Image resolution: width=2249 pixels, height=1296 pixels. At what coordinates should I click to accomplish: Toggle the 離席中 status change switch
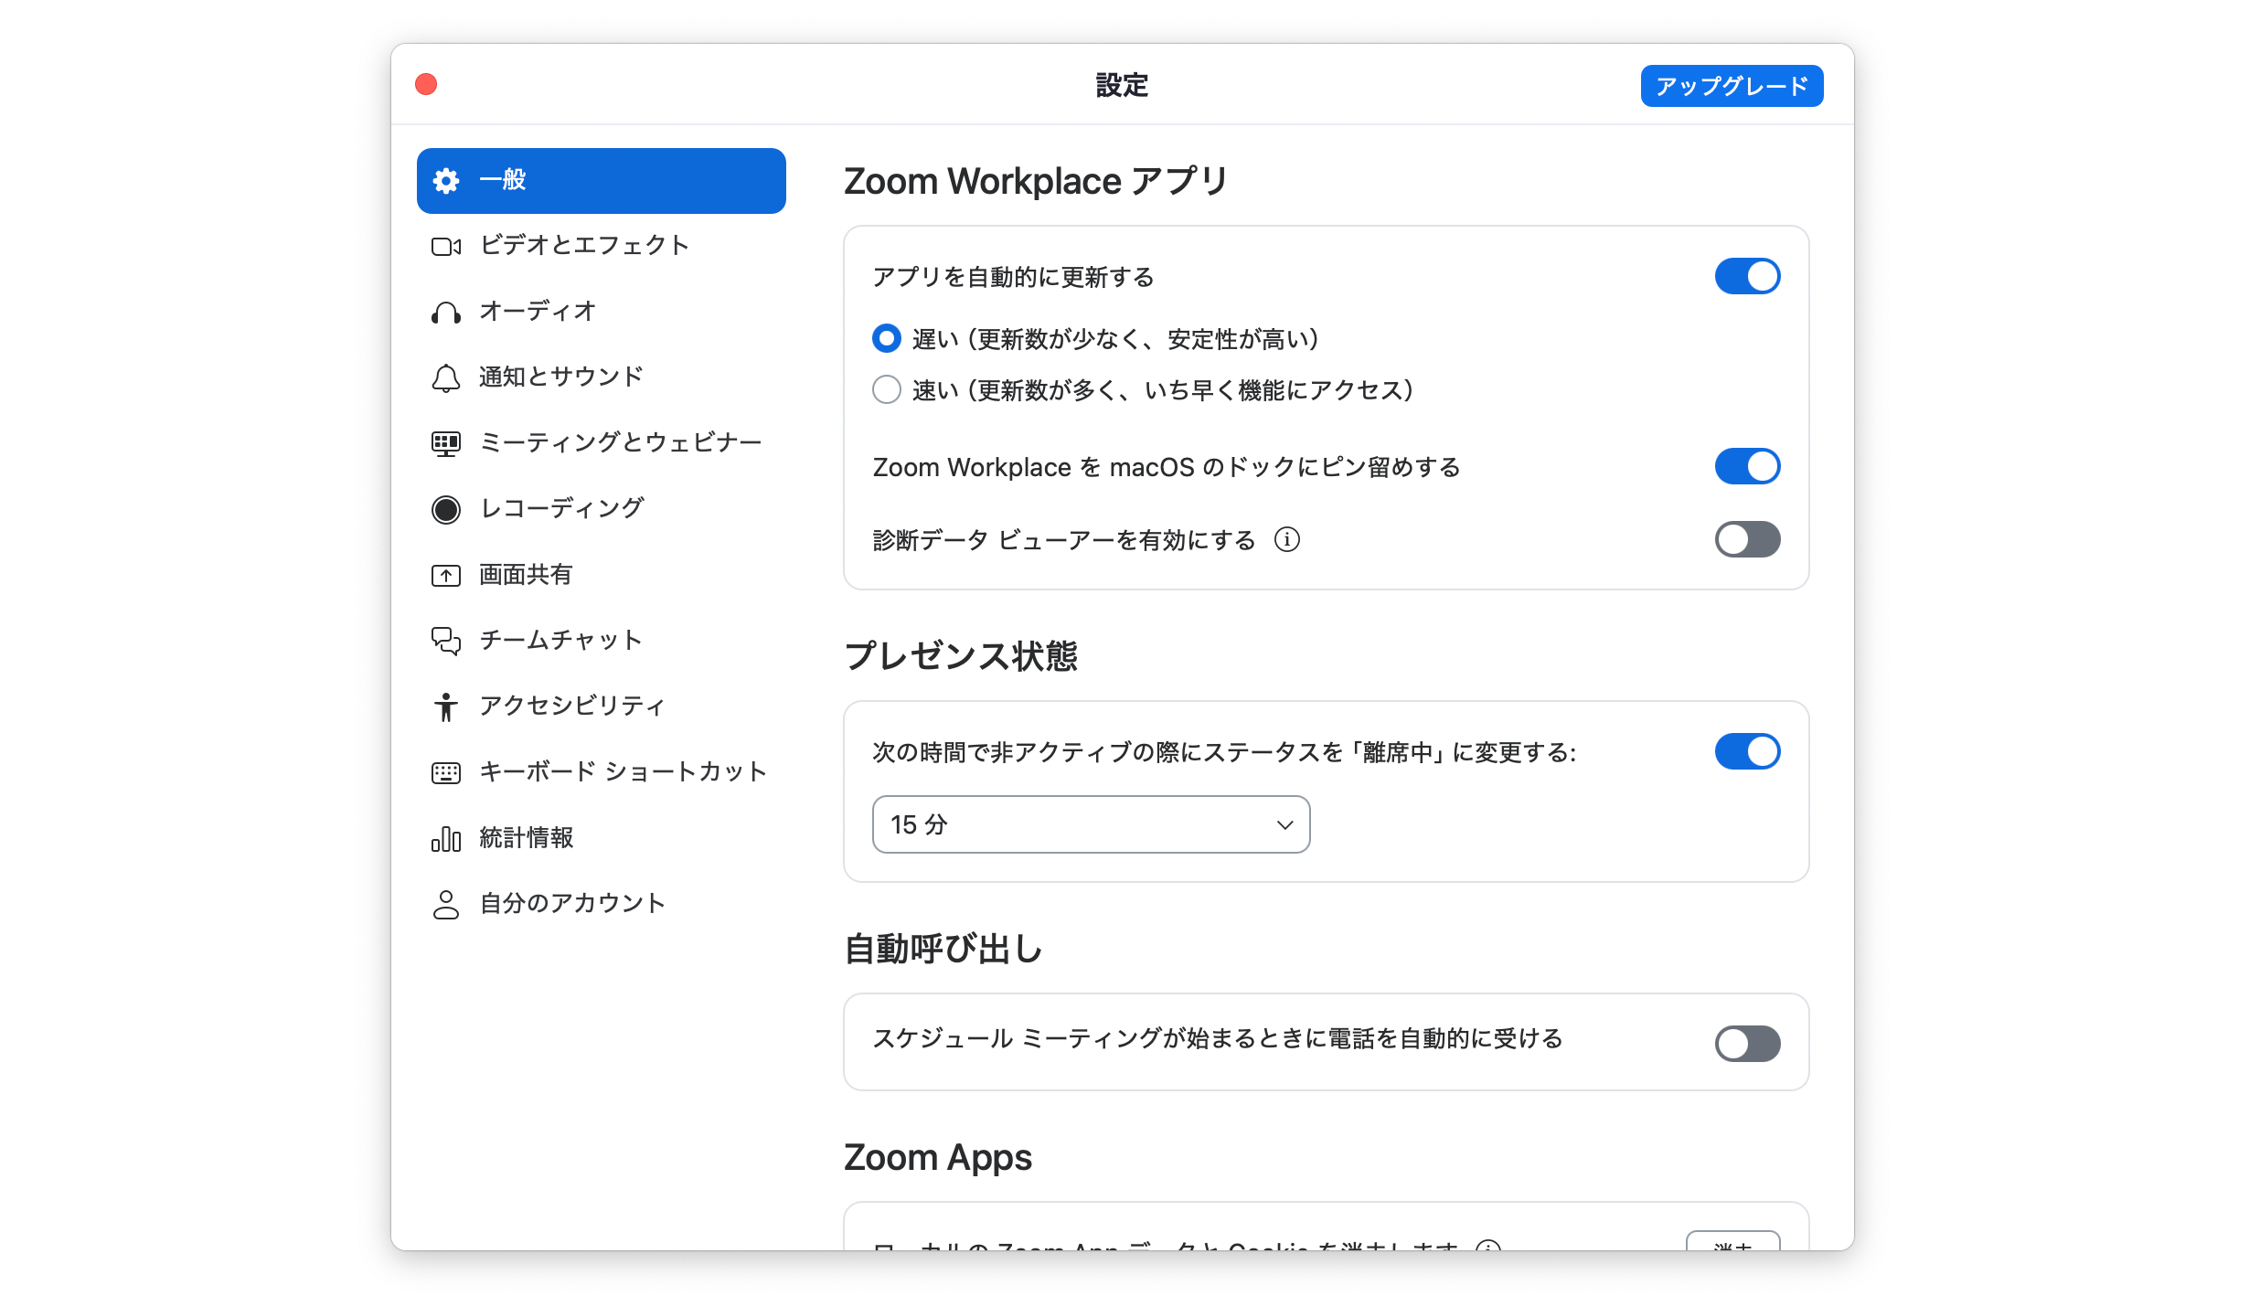click(1747, 751)
